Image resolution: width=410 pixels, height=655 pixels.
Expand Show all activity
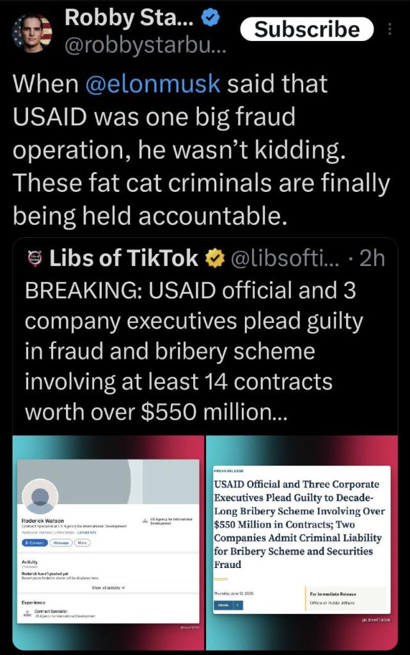coord(108,587)
